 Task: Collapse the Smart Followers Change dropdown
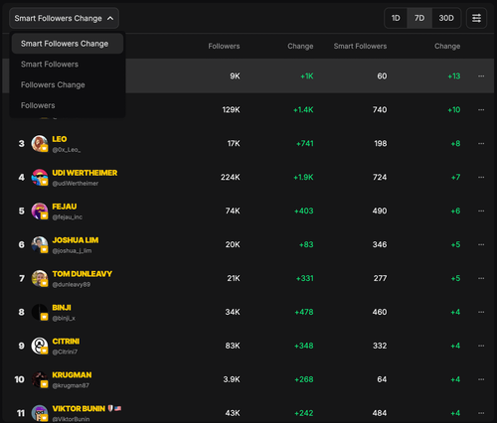tap(64, 18)
